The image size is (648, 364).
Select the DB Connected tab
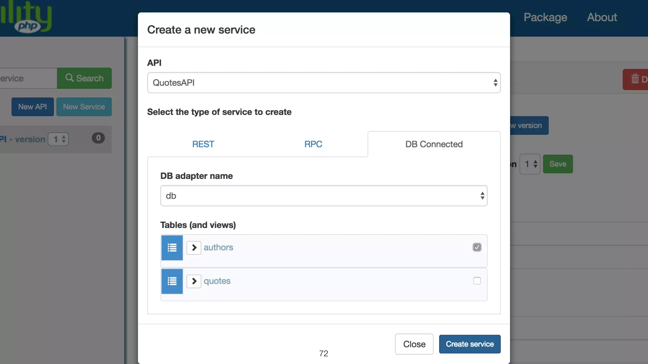[434, 144]
